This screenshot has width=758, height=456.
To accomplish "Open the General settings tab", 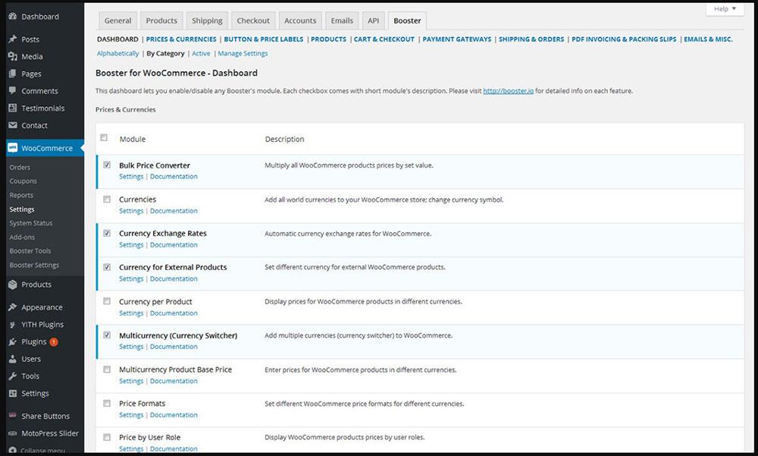I will pos(118,20).
